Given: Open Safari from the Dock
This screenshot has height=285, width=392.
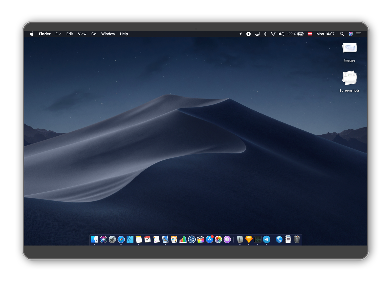Looking at the screenshot, I should tap(121, 239).
